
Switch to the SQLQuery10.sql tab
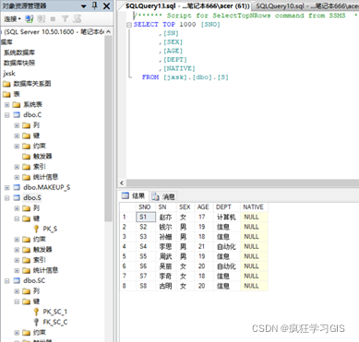(x=306, y=6)
